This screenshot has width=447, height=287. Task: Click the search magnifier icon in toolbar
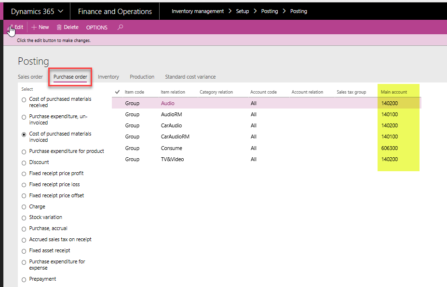point(120,27)
